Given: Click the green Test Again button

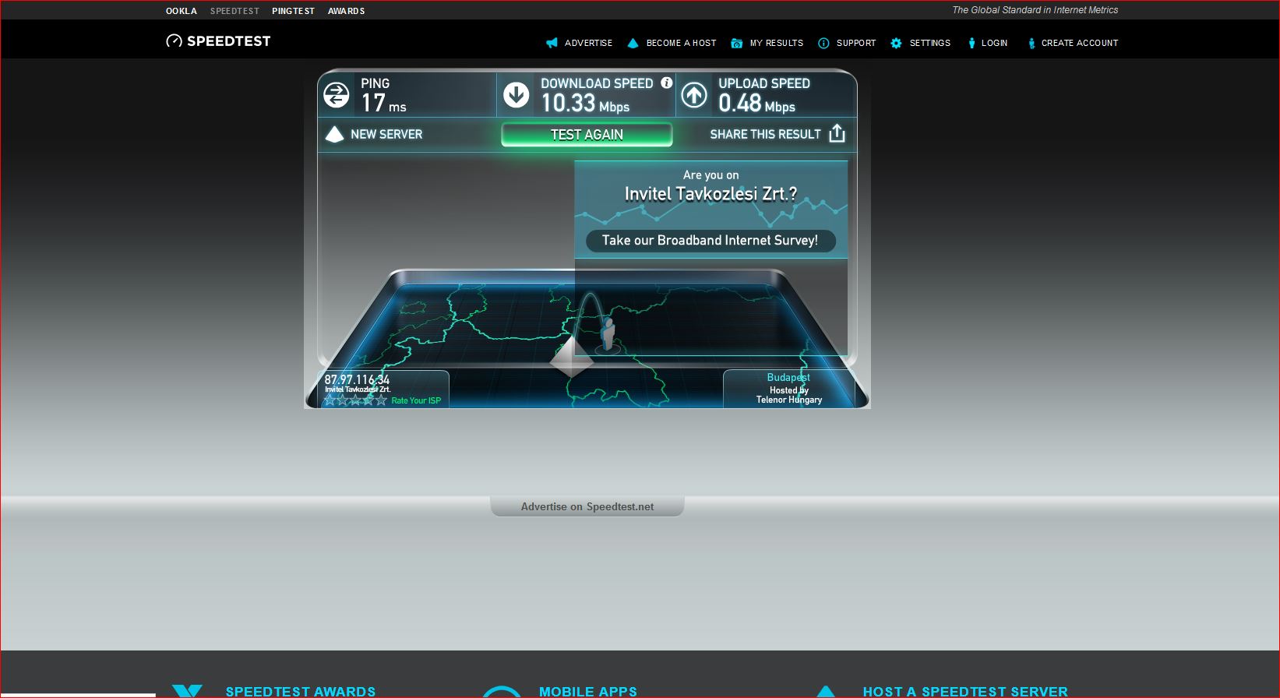Looking at the screenshot, I should click(587, 134).
